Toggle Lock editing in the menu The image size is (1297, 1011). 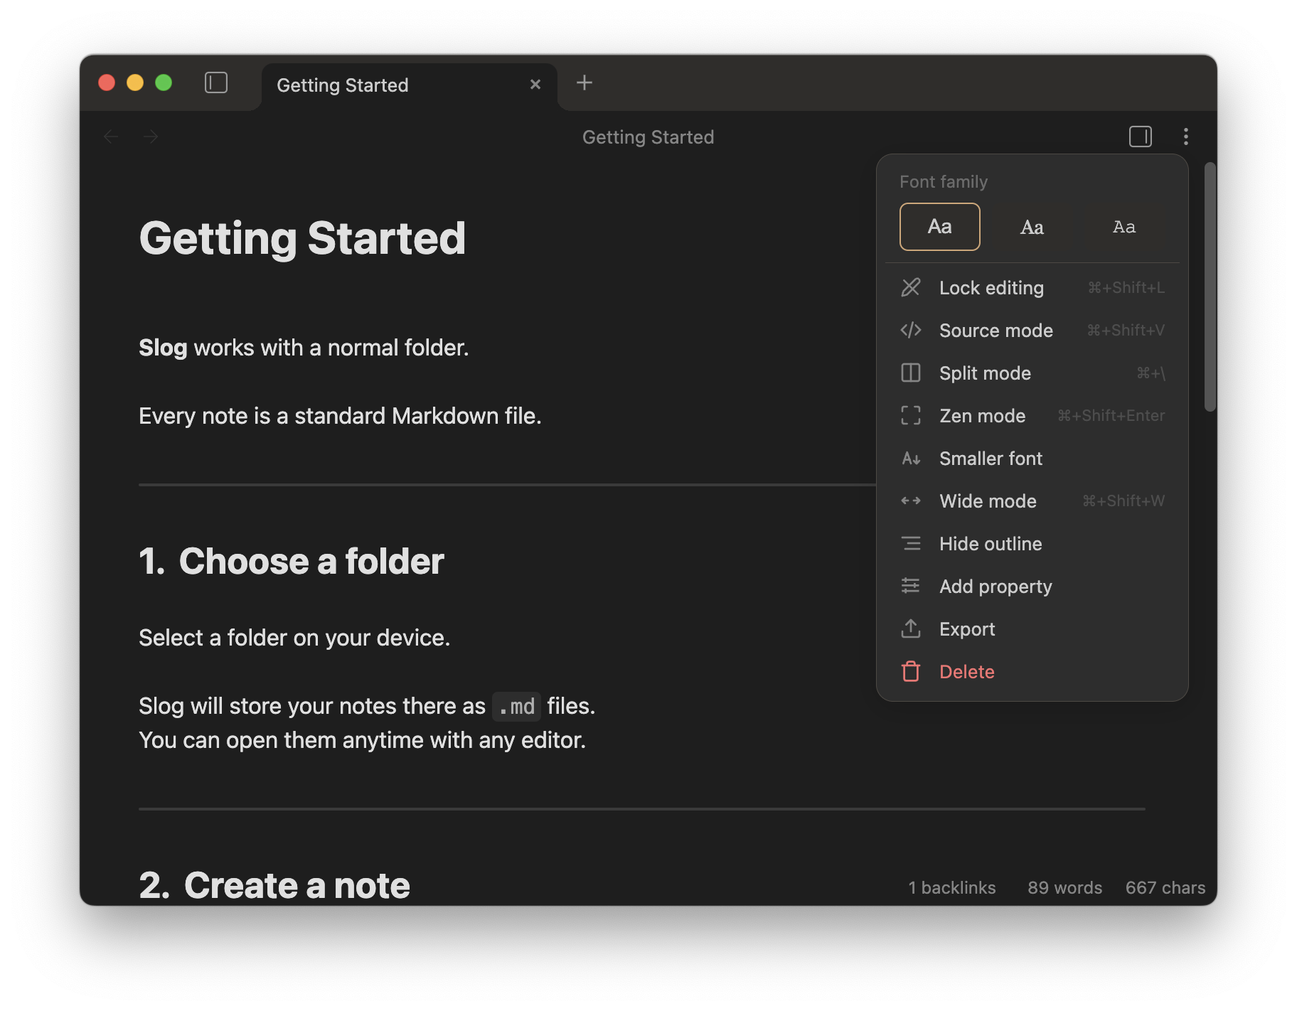pyautogui.click(x=991, y=288)
